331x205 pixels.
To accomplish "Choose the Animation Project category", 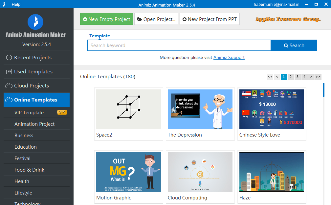I will click(x=36, y=124).
